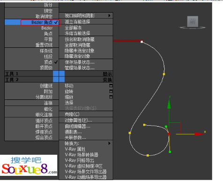Viewport: 223px width, 181px height.
Task: Select the 旋转 transform
Action: point(69,91)
